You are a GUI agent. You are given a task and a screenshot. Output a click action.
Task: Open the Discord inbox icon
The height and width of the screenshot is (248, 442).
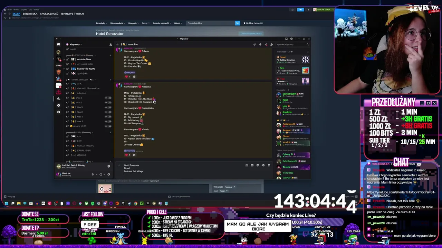[286, 39]
